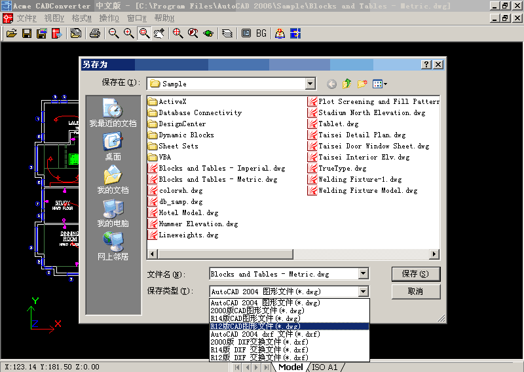Select 2000版 DXF交换文件 option

[x=290, y=342]
